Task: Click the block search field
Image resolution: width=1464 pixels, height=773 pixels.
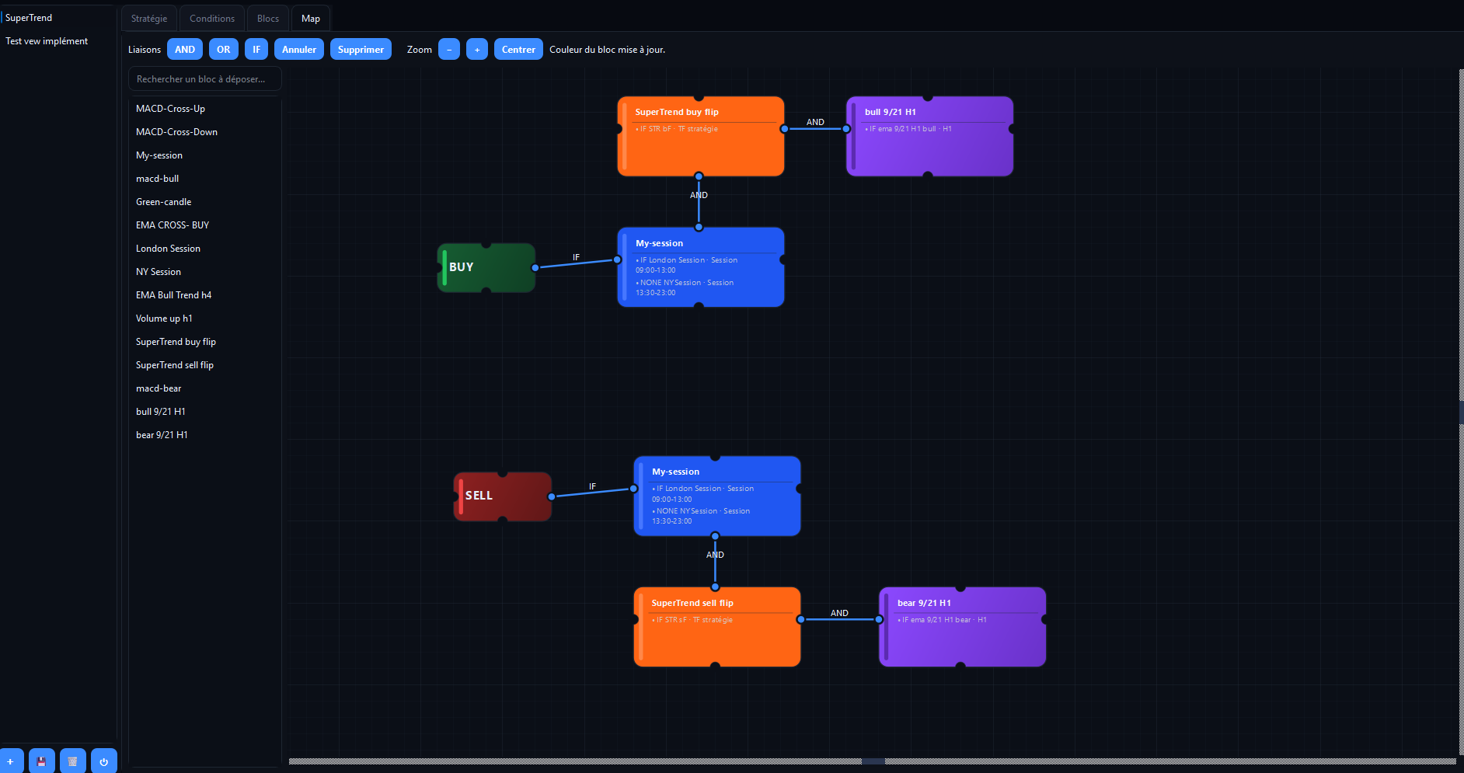Action: tap(205, 79)
